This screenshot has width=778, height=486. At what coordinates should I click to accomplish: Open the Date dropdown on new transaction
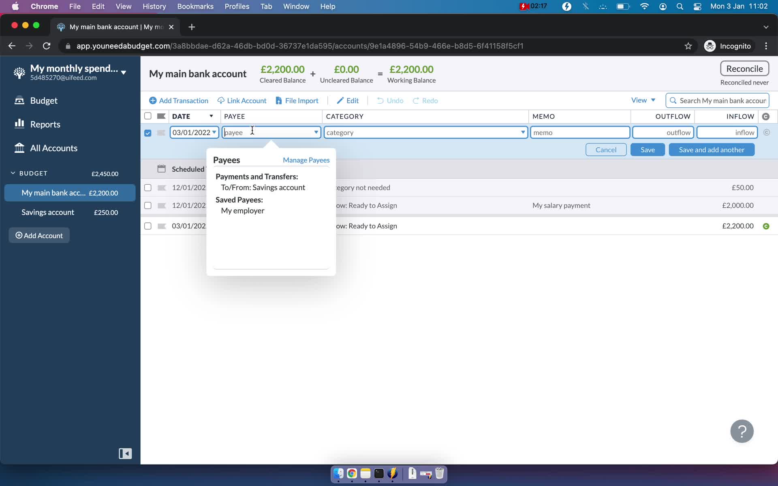click(214, 133)
